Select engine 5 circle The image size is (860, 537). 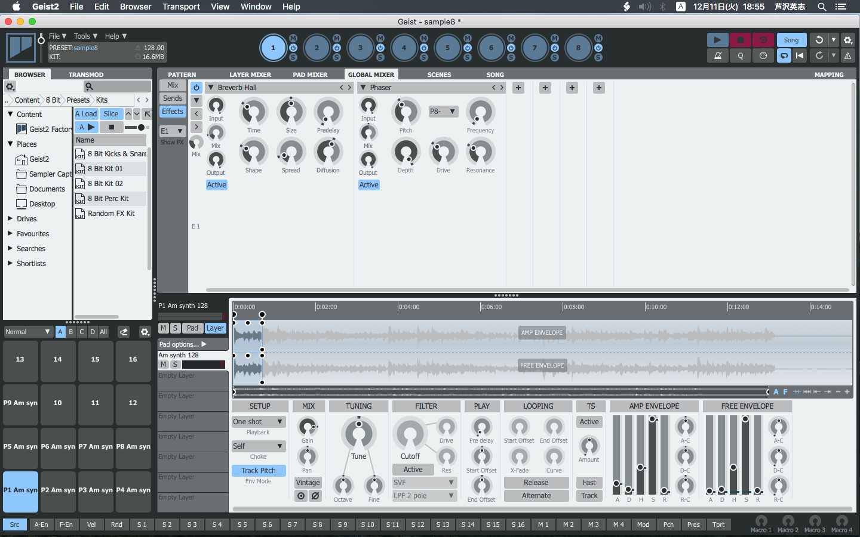click(x=447, y=48)
